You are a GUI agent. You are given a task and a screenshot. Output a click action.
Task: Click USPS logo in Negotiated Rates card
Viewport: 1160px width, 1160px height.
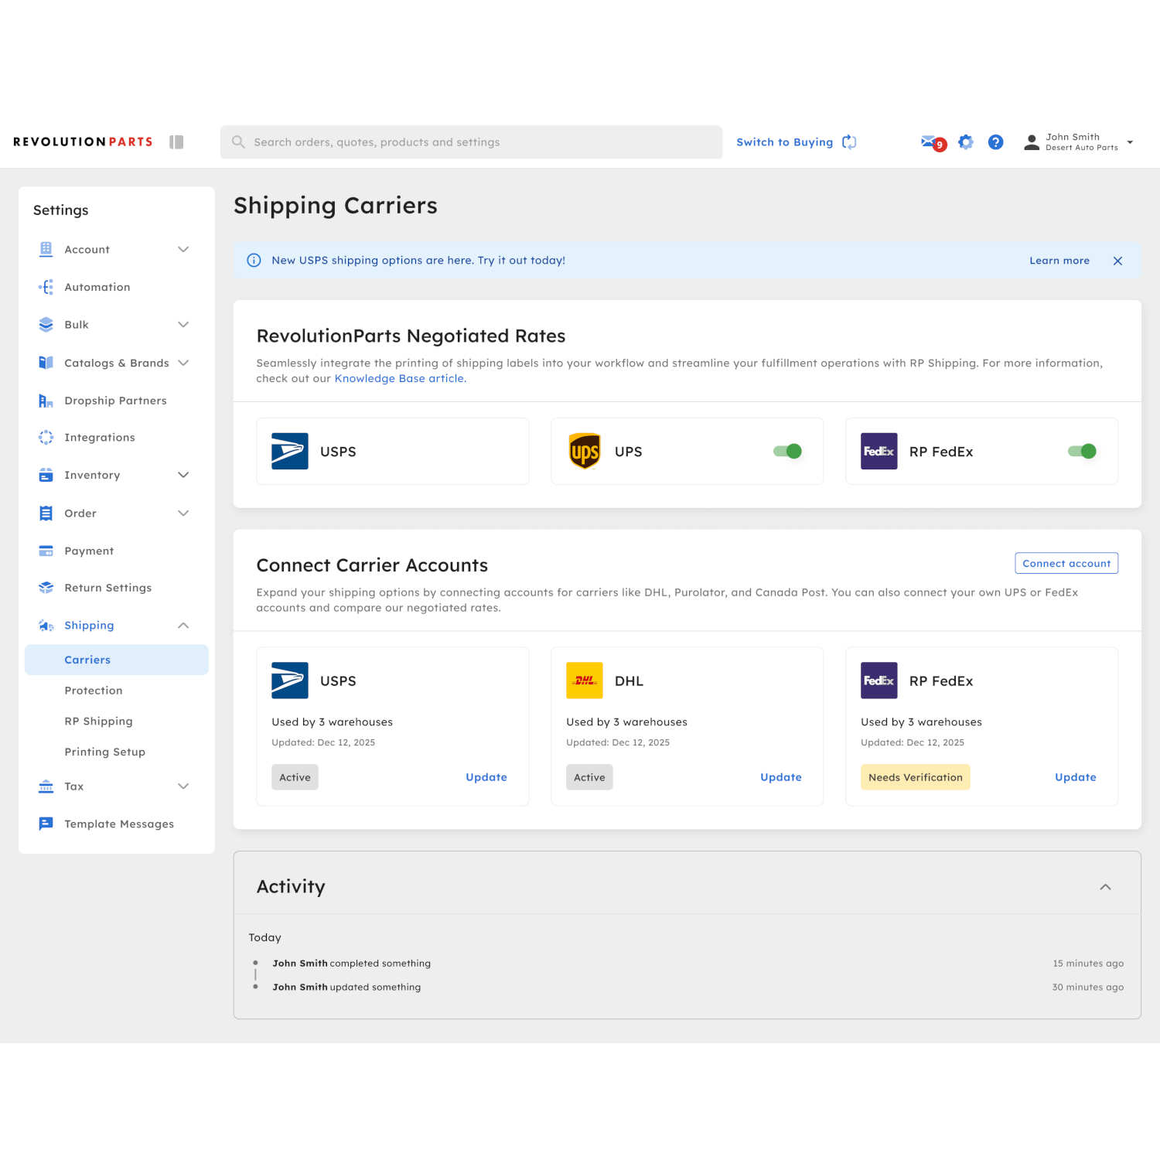pyautogui.click(x=290, y=452)
